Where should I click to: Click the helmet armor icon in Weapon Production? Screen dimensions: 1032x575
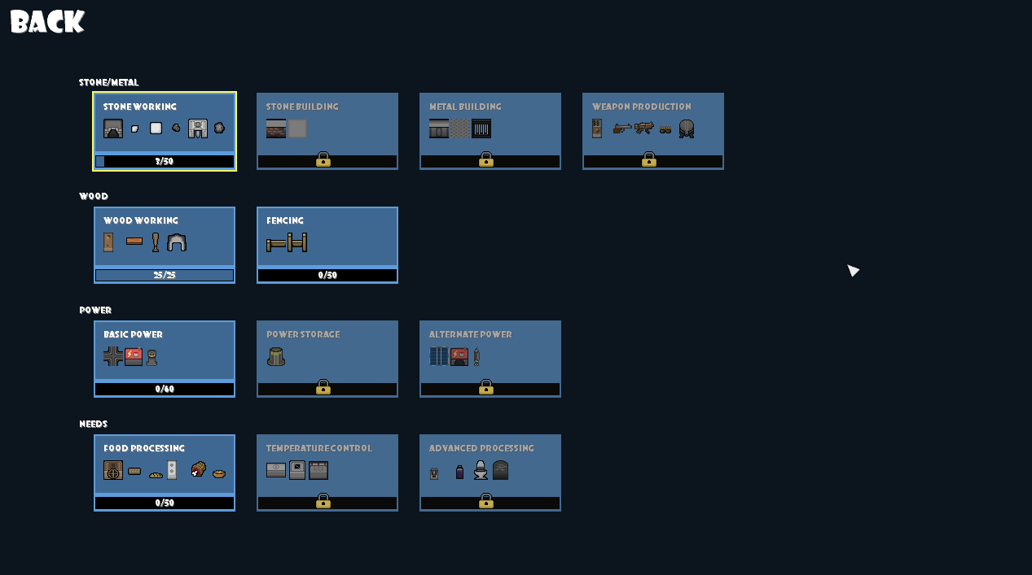[687, 129]
